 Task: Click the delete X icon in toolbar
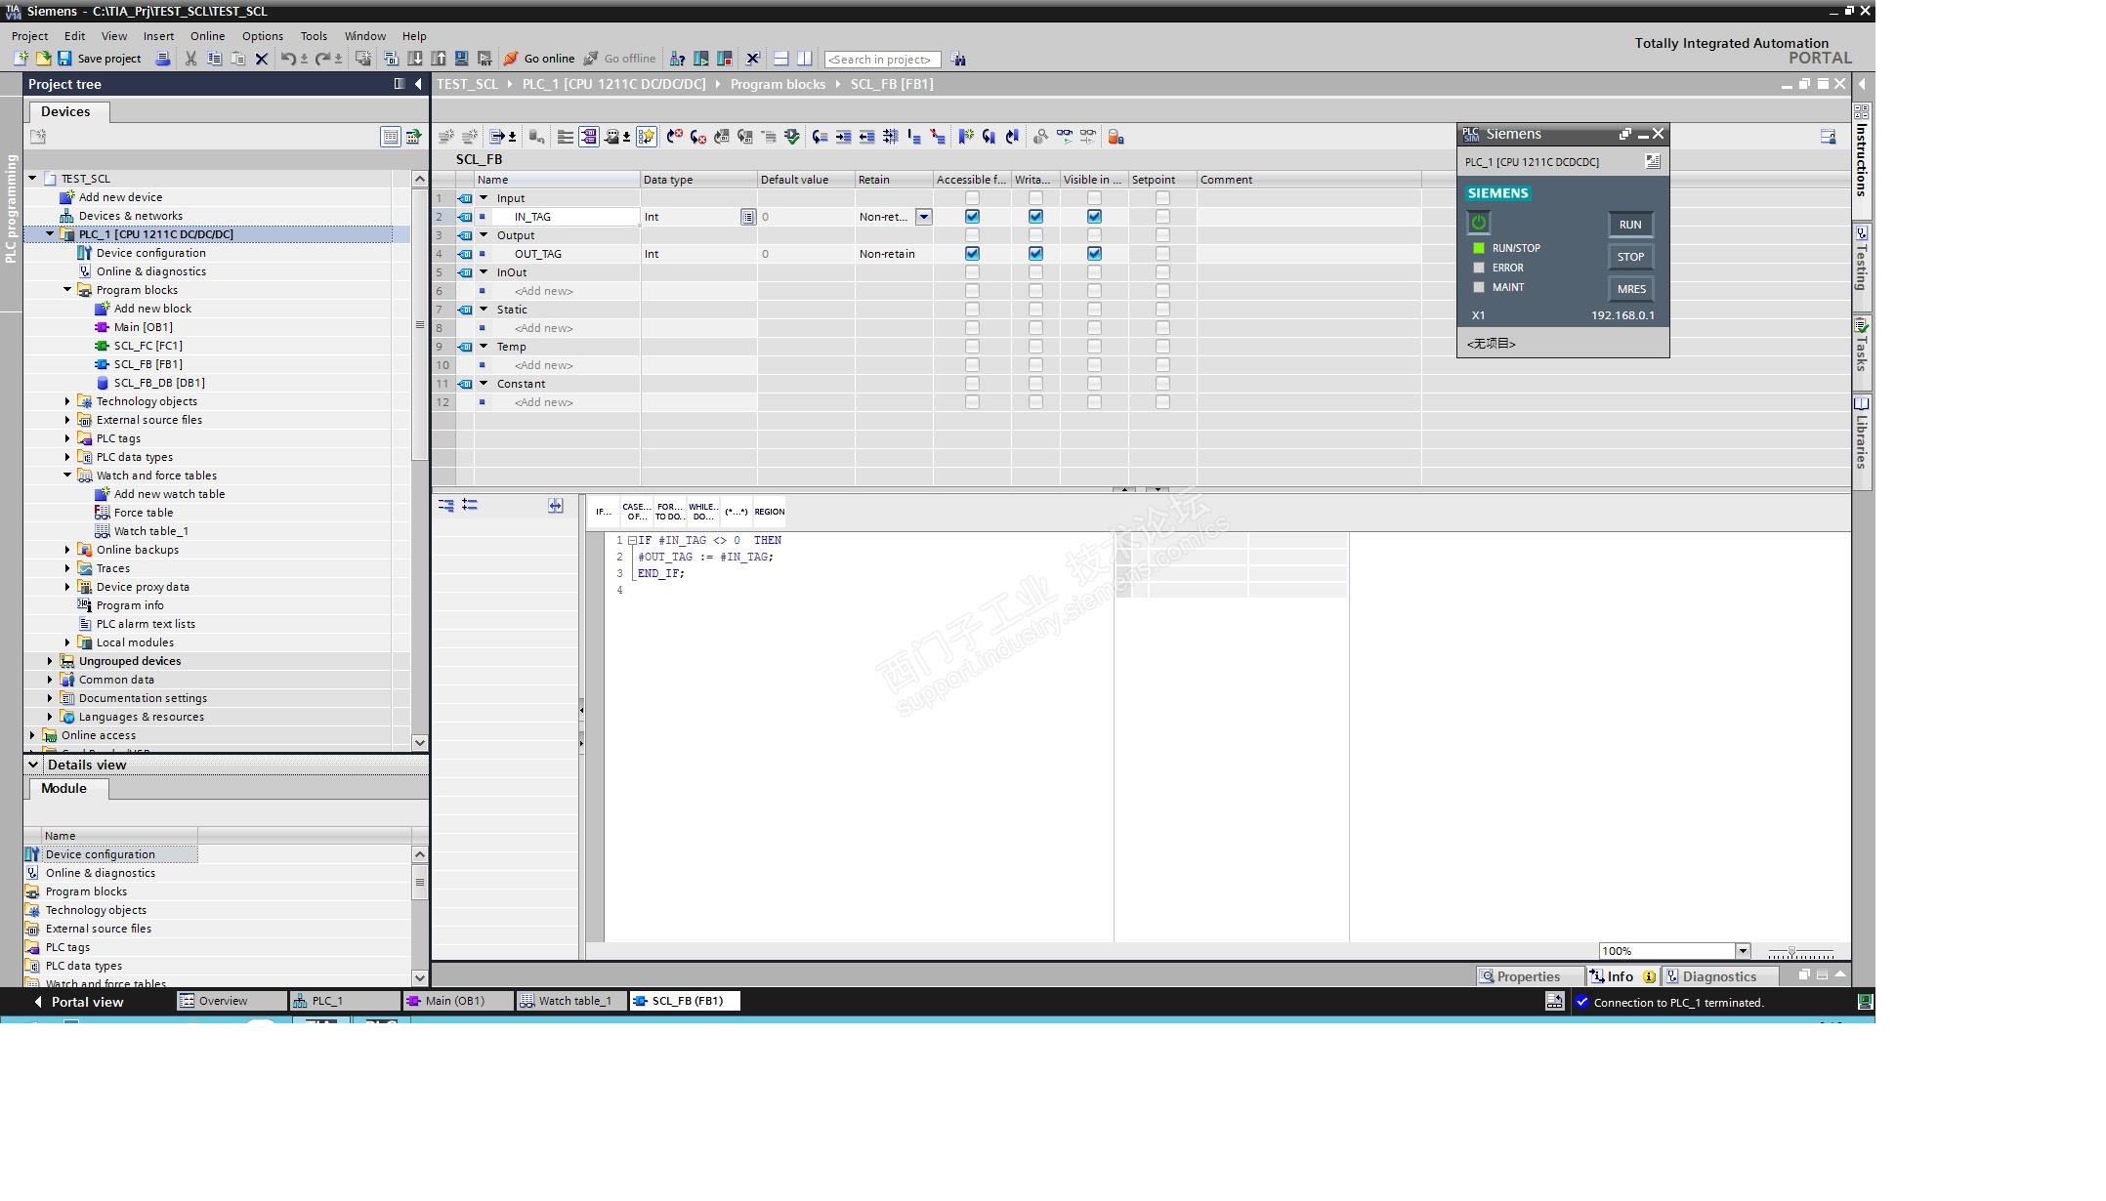(261, 59)
